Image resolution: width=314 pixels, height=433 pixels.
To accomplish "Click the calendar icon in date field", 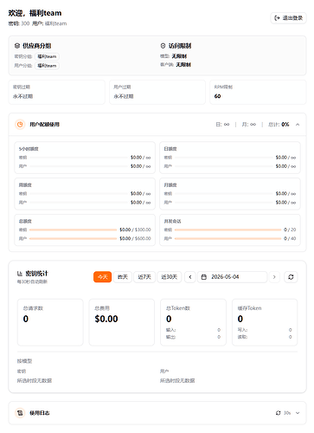I will click(x=204, y=277).
